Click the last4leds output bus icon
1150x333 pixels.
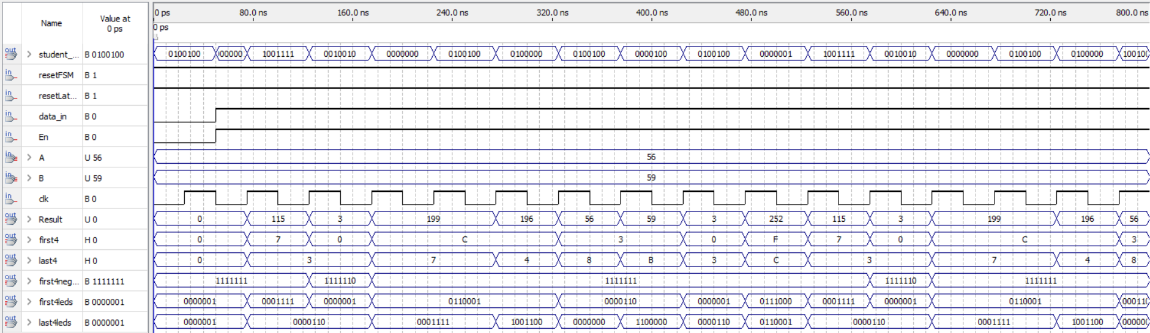pos(10,322)
